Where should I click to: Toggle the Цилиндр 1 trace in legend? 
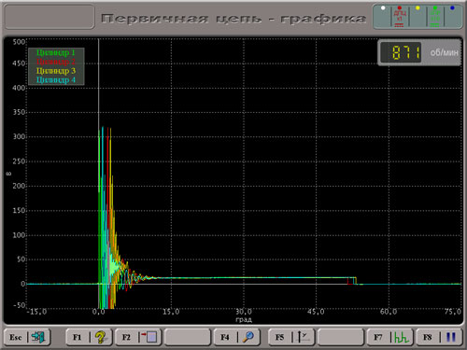tap(56, 52)
